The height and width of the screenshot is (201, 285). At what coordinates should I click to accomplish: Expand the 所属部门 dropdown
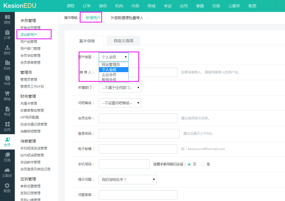coord(120,88)
